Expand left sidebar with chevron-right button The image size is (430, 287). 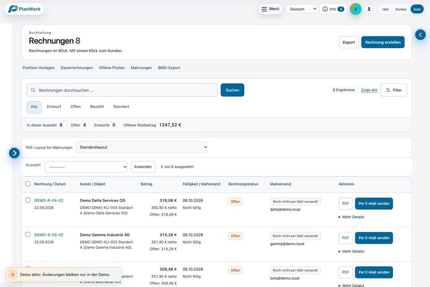14,153
